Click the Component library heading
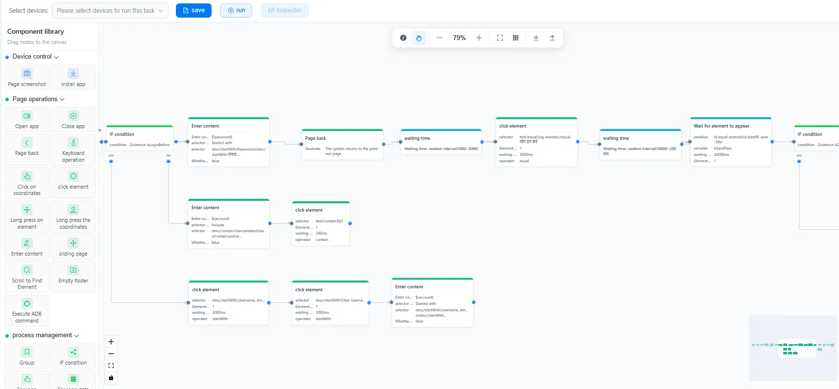Viewport: 839px width, 389px height. [36, 31]
